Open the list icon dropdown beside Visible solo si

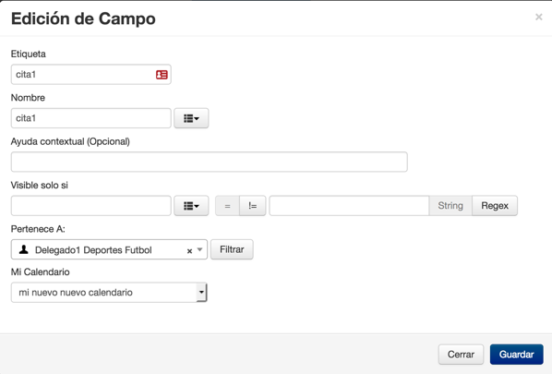[191, 206]
